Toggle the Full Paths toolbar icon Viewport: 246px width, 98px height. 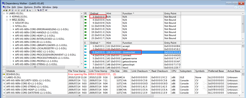(16, 10)
